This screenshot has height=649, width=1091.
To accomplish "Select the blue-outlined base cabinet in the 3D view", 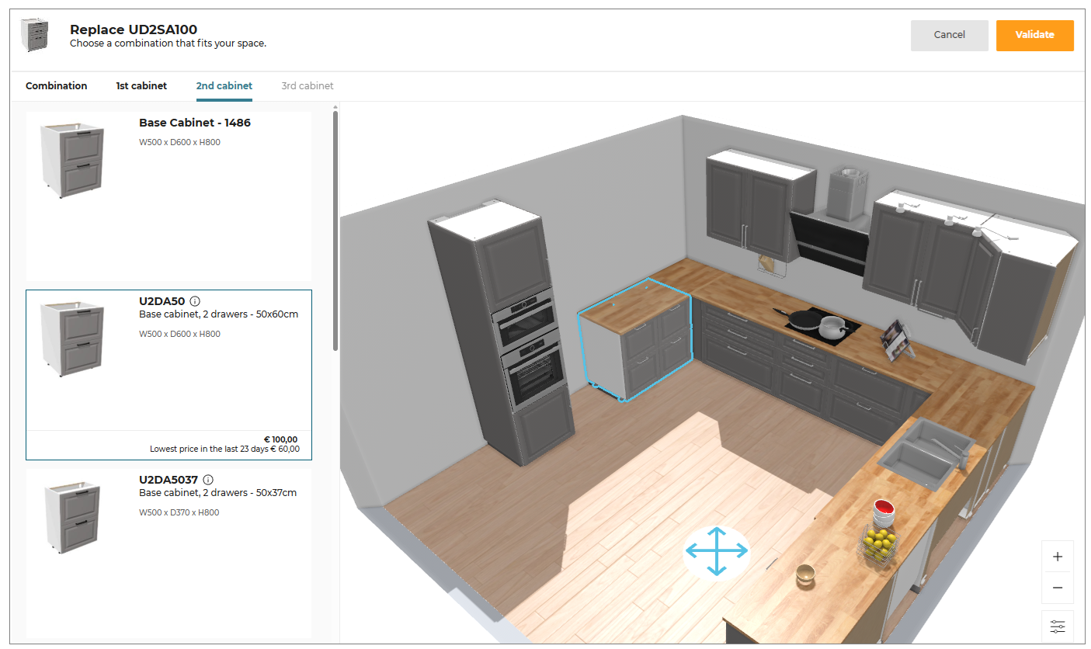I will pyautogui.click(x=635, y=340).
